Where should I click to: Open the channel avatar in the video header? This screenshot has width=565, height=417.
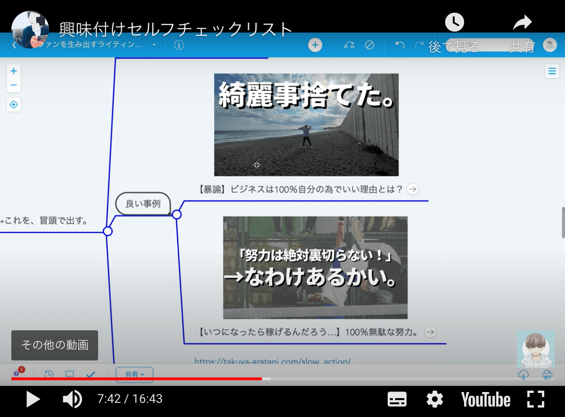coord(30,30)
